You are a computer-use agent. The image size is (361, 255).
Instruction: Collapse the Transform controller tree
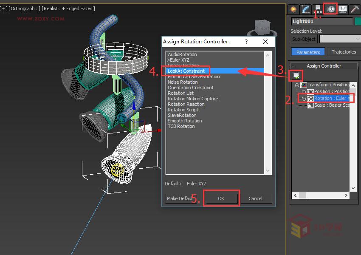(297, 85)
